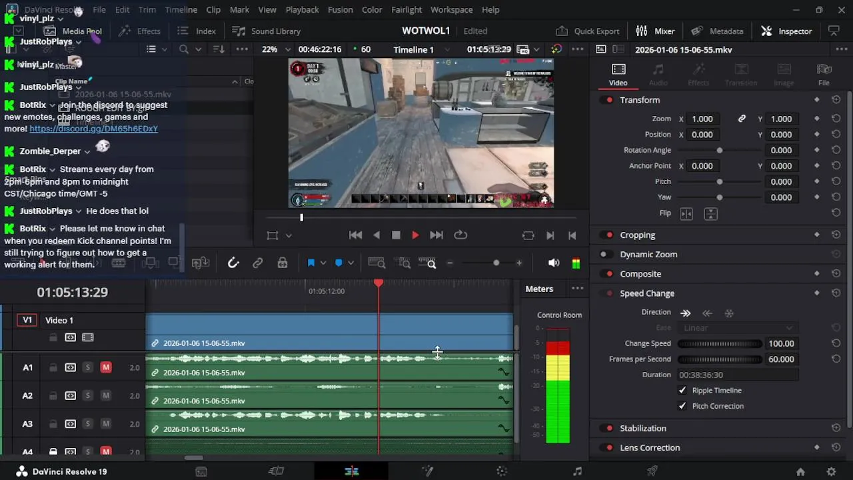Uncheck the Pitch Correction checkbox
853x480 pixels.
coord(682,406)
